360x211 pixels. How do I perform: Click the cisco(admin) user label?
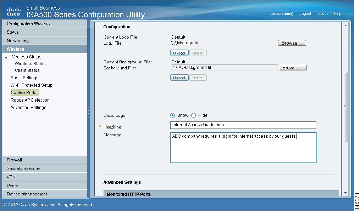pyautogui.click(x=282, y=13)
